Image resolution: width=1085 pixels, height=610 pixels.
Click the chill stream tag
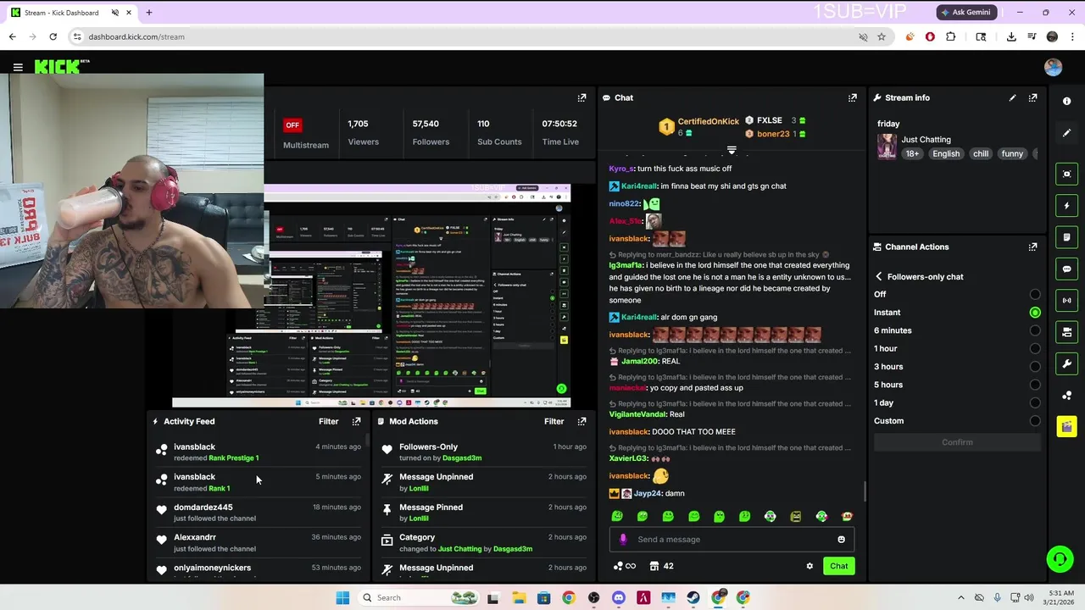[x=981, y=154]
